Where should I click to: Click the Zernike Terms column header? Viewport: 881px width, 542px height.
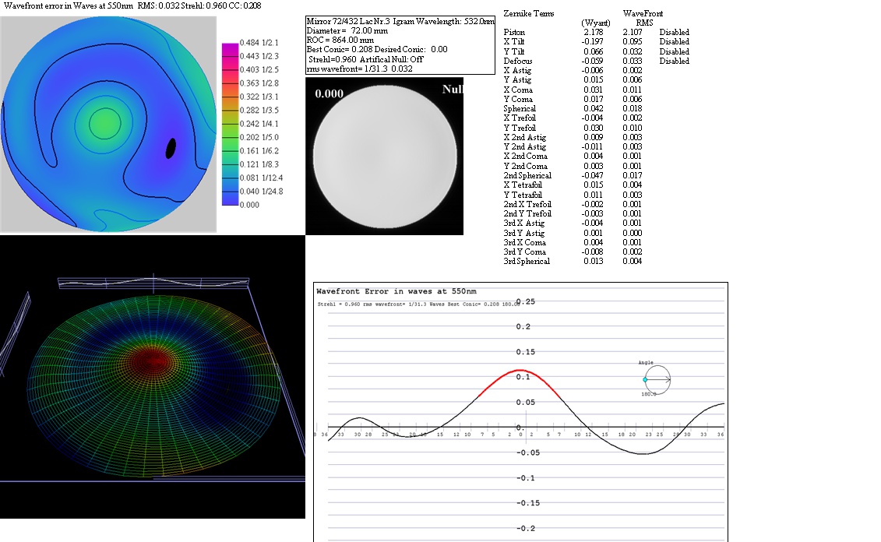tap(529, 14)
